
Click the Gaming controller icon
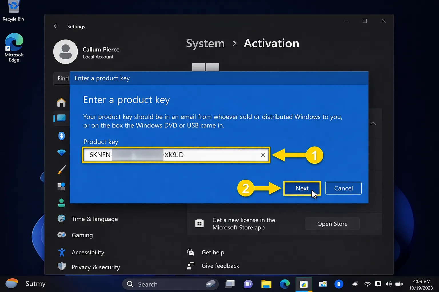(x=61, y=235)
